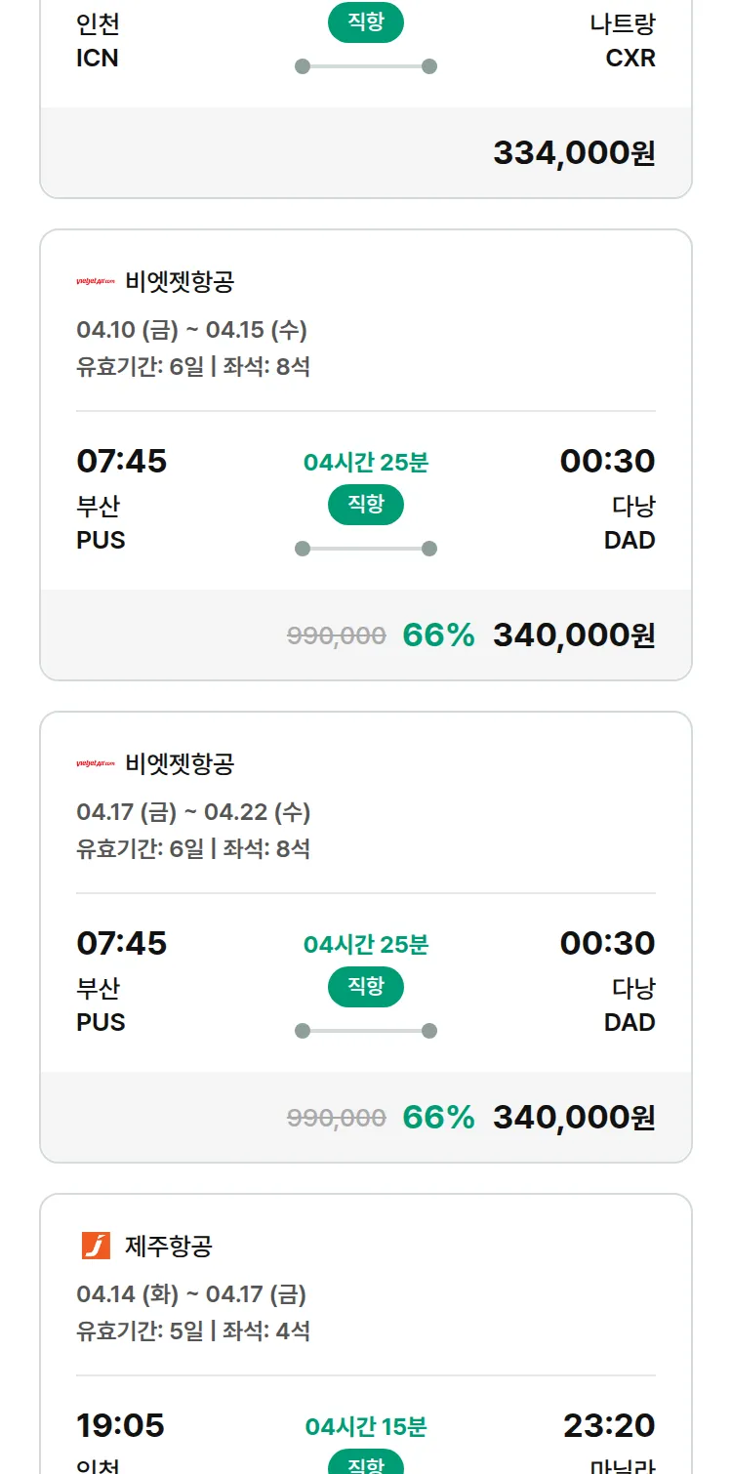Open the 비엣젯항공 name on the 04.10 card

180,282
